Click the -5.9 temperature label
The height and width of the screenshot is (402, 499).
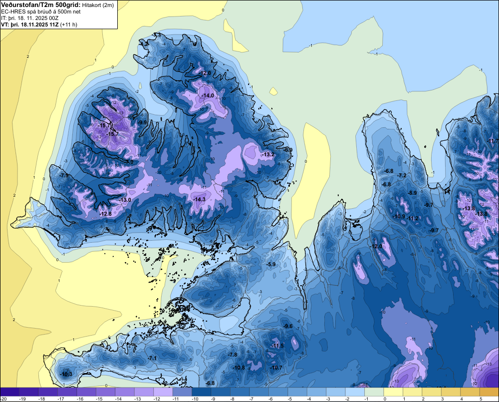tap(271, 264)
